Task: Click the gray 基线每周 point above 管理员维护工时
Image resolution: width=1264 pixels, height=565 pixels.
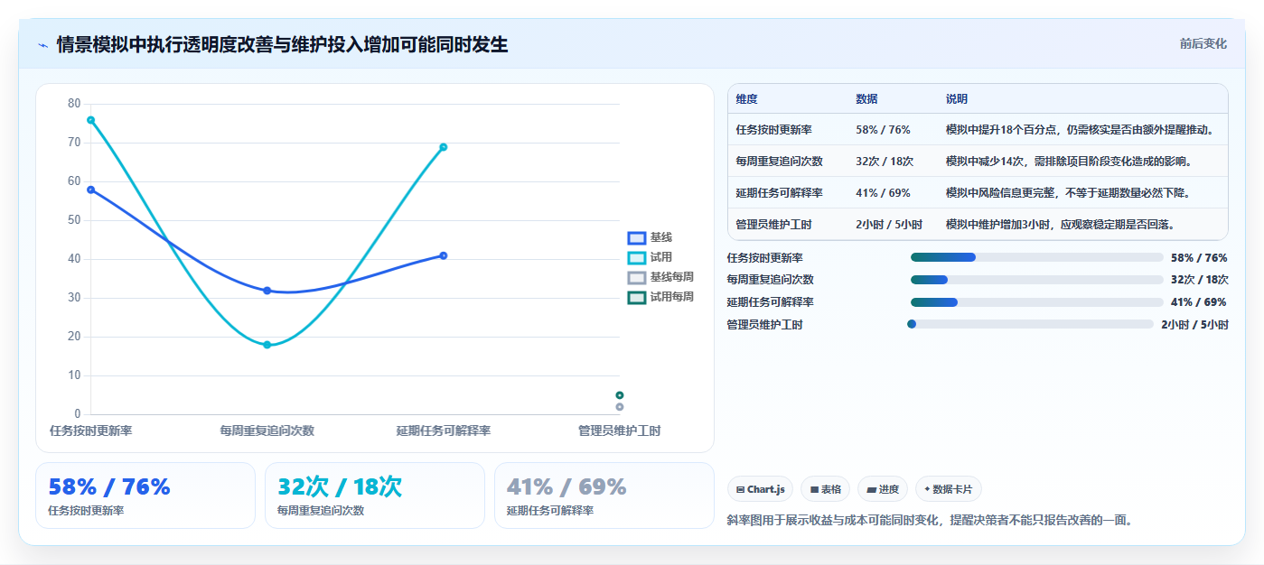Action: pyautogui.click(x=620, y=407)
